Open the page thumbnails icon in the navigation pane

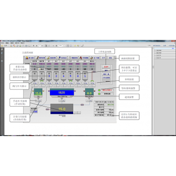tap(2, 49)
